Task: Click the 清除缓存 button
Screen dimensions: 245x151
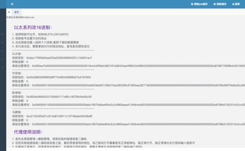Action: click(x=220, y=4)
